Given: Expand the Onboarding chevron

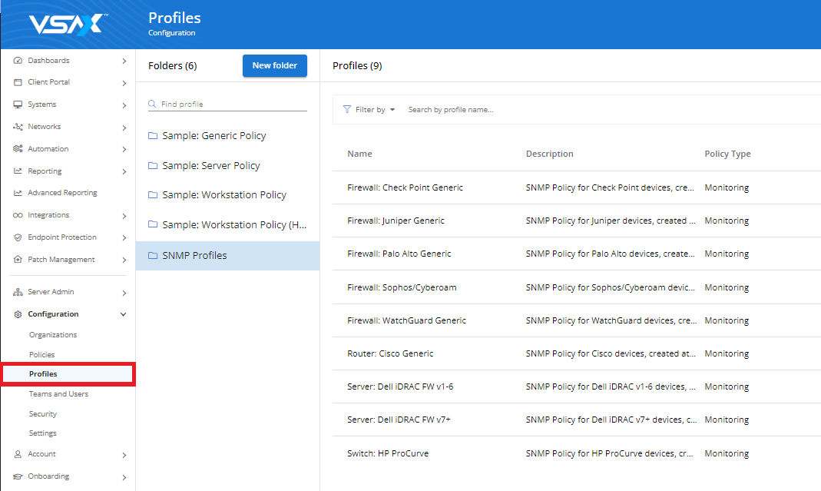Looking at the screenshot, I should click(124, 477).
